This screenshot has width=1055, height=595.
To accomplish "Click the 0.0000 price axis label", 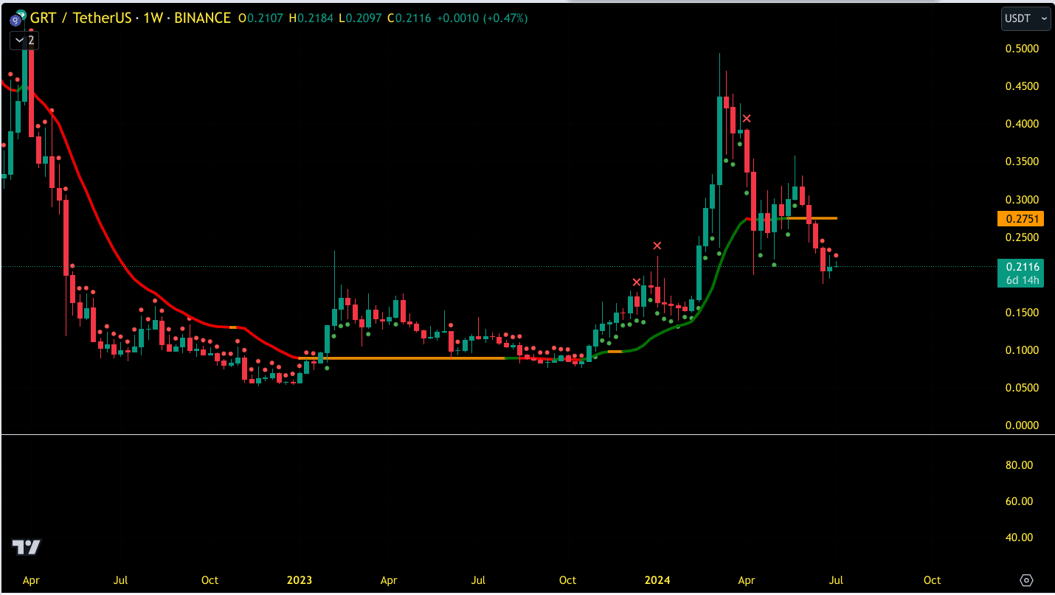I will point(1023,425).
